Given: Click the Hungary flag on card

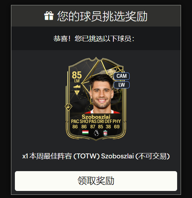Looking at the screenshot, I should [x=85, y=132].
